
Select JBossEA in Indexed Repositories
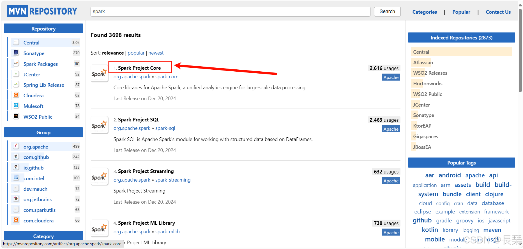(422, 147)
